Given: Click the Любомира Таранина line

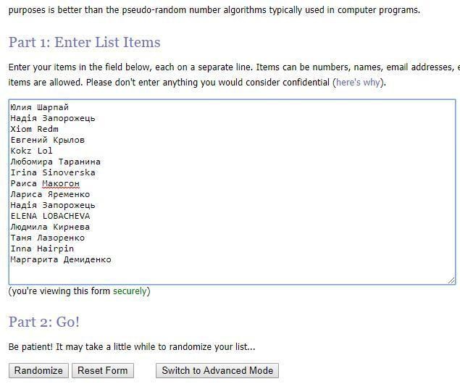Looking at the screenshot, I should (56, 162).
